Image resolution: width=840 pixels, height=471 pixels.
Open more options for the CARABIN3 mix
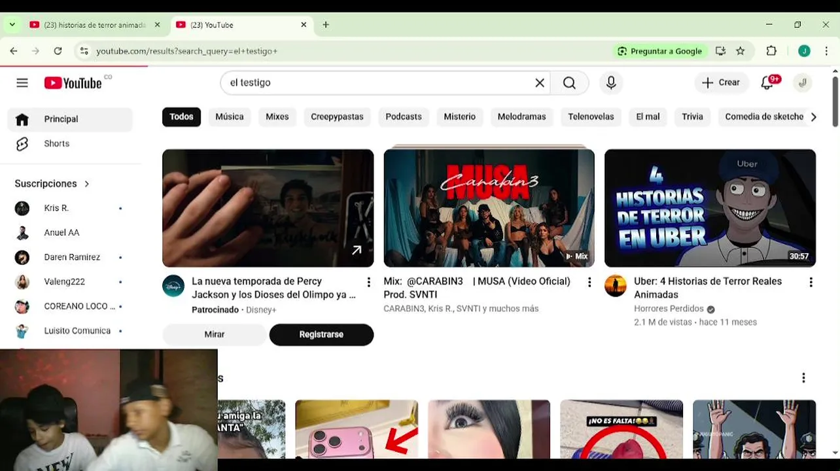[x=589, y=282]
